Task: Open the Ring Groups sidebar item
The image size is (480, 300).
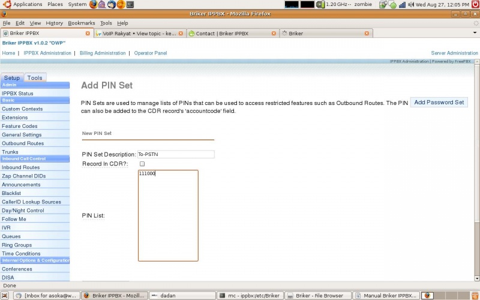Action: click(x=17, y=245)
